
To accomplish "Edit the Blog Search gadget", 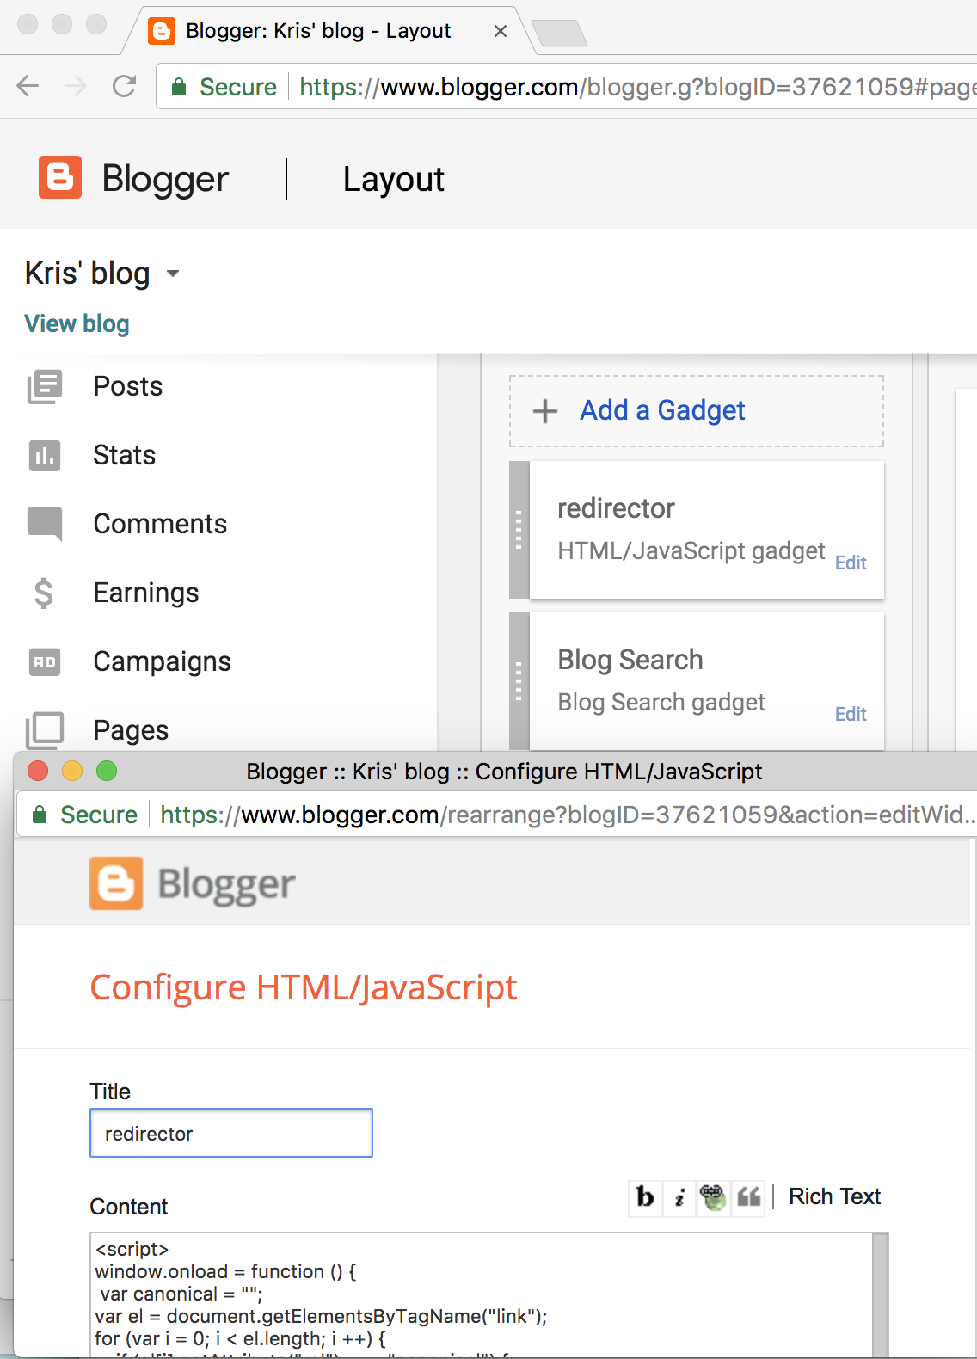I will pos(851,714).
